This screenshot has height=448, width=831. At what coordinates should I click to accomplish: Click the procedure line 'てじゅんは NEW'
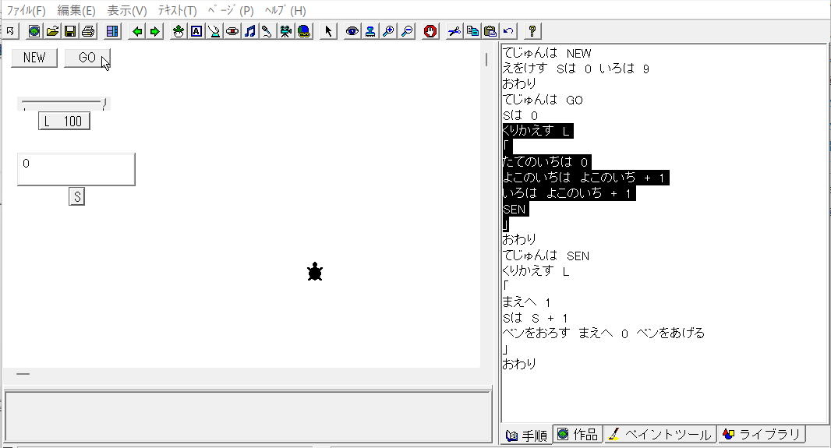point(546,53)
